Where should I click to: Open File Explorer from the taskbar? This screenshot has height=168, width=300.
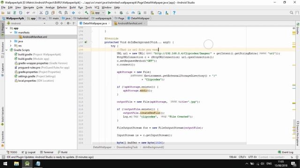(16, 164)
